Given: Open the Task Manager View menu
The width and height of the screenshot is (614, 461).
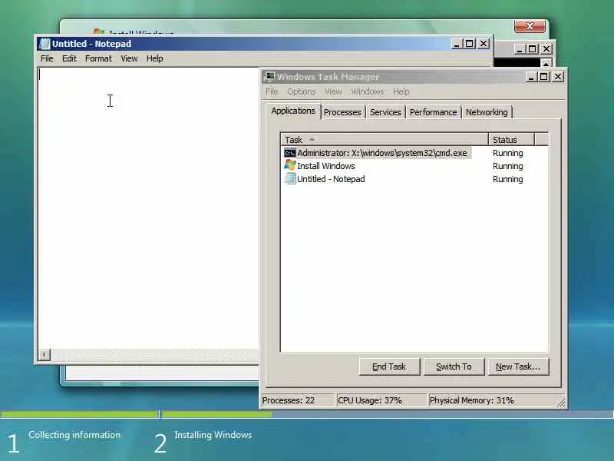Looking at the screenshot, I should click(x=333, y=91).
